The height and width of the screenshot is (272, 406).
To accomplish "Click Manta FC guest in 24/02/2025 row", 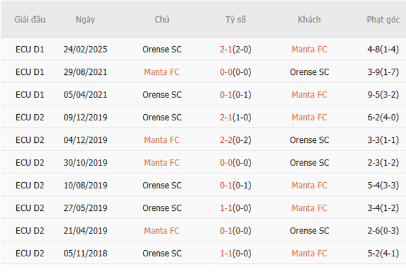I will [309, 49].
